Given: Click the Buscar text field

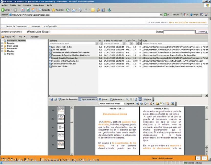Looking at the screenshot, I should click(179, 32).
